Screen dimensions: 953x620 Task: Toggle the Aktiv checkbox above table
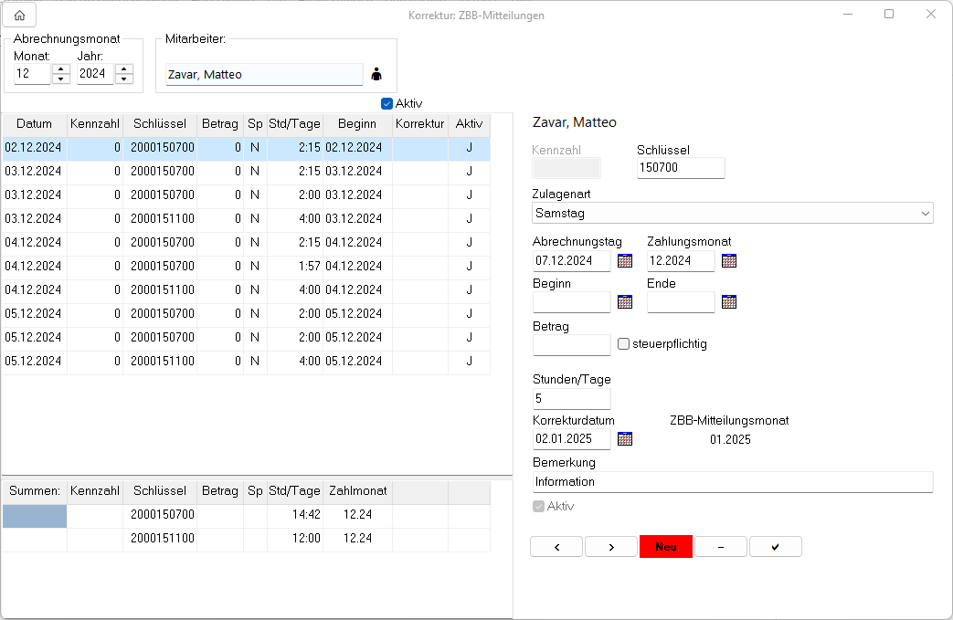387,103
